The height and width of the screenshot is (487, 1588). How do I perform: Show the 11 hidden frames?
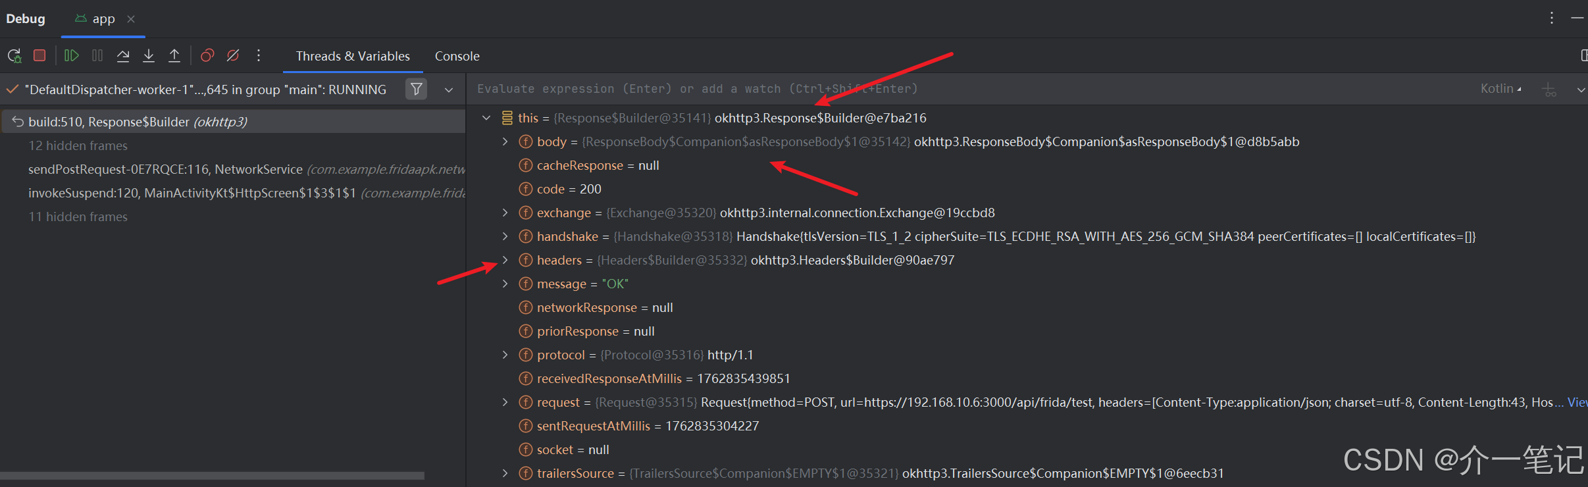pyautogui.click(x=78, y=217)
